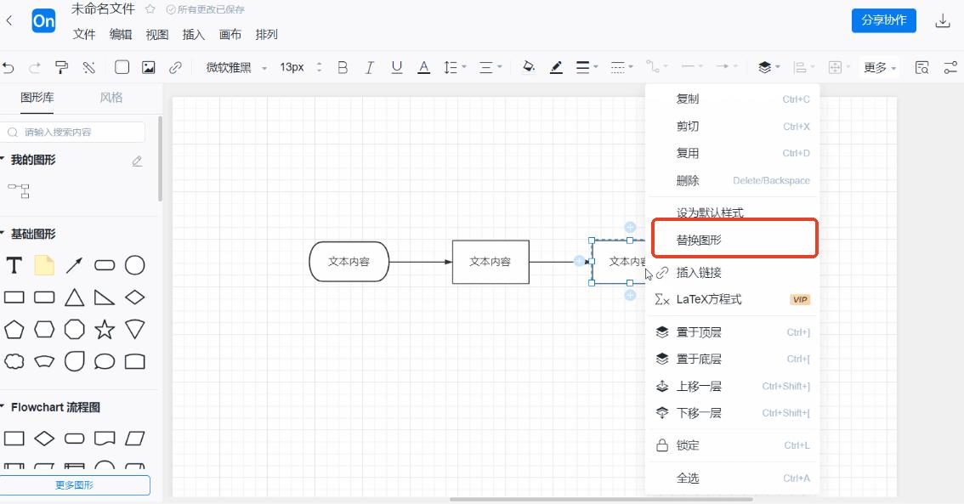Image resolution: width=964 pixels, height=504 pixels.
Task: Toggle bold formatting
Action: (343, 67)
